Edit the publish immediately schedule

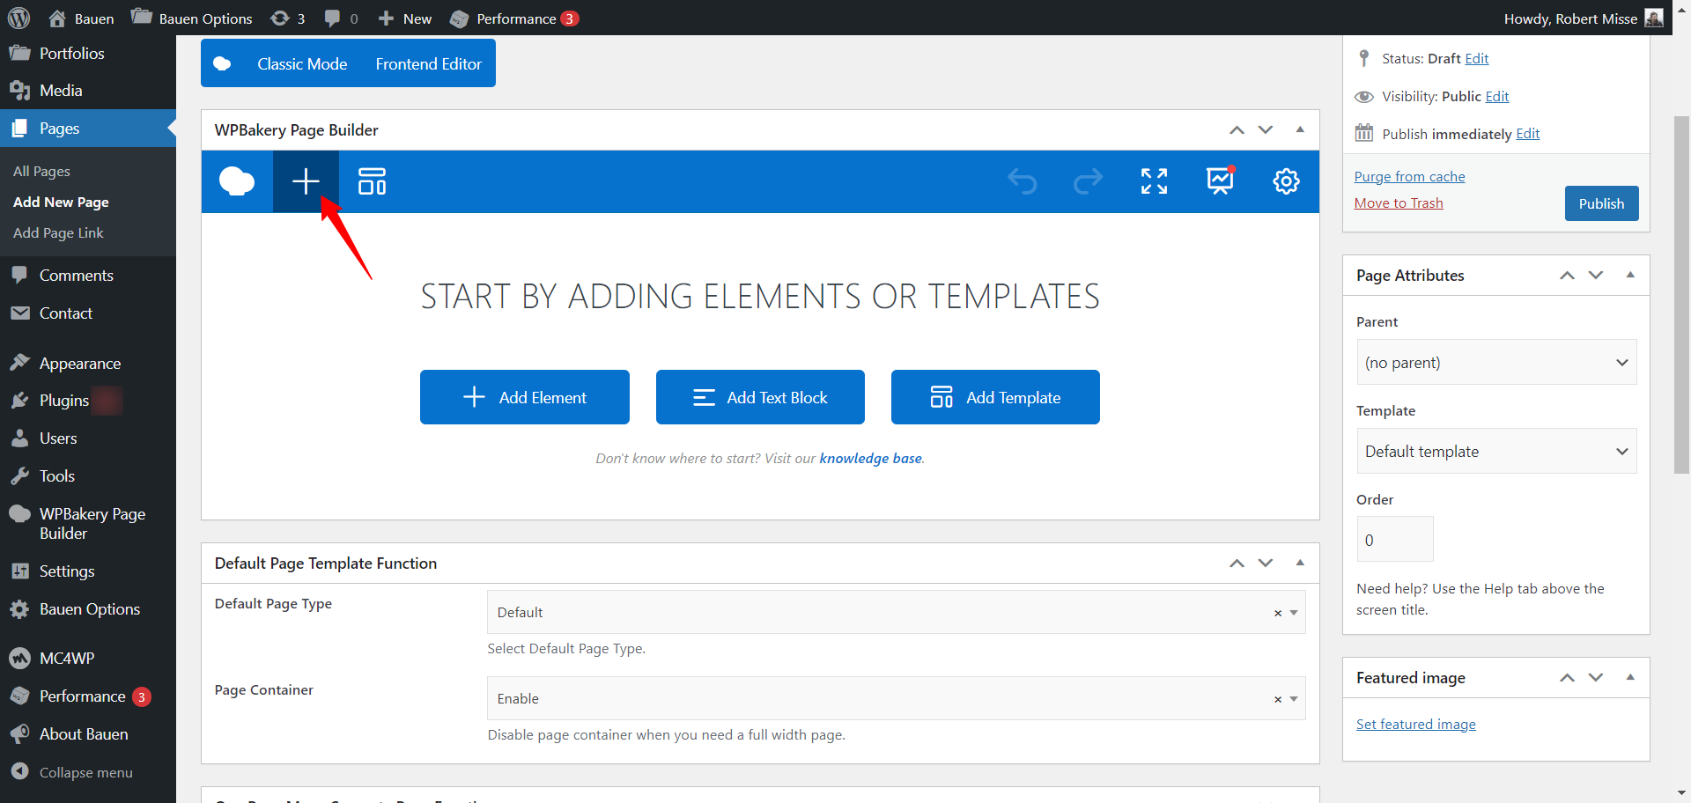tap(1528, 134)
